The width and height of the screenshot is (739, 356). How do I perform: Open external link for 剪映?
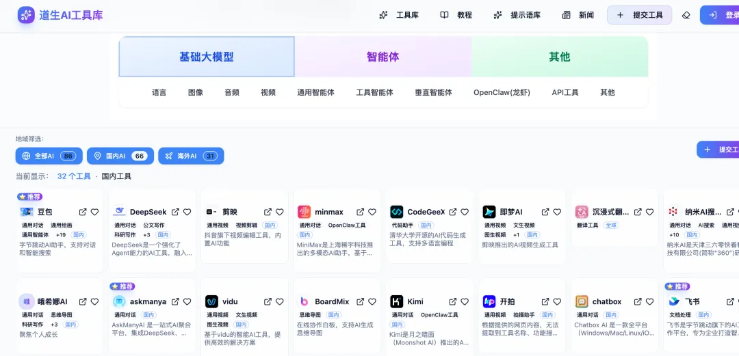[268, 212]
